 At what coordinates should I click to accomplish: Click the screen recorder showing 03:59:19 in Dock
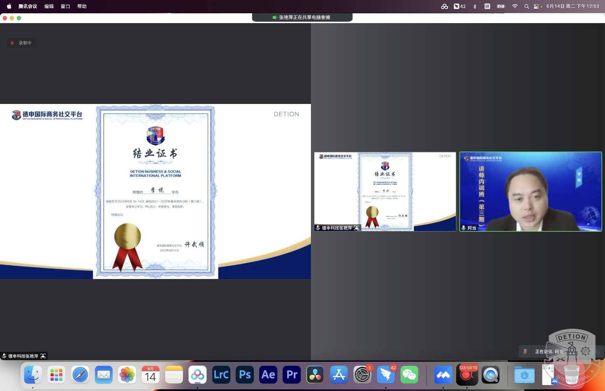click(467, 375)
